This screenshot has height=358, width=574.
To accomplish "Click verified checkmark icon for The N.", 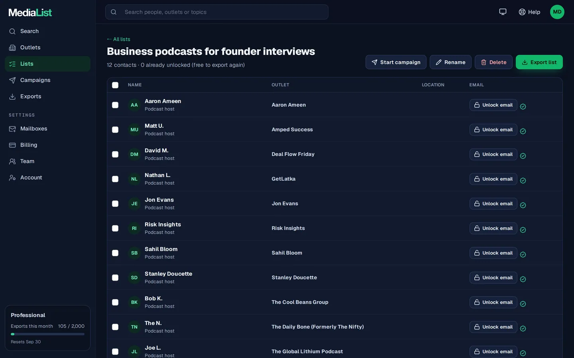I will tap(523, 329).
